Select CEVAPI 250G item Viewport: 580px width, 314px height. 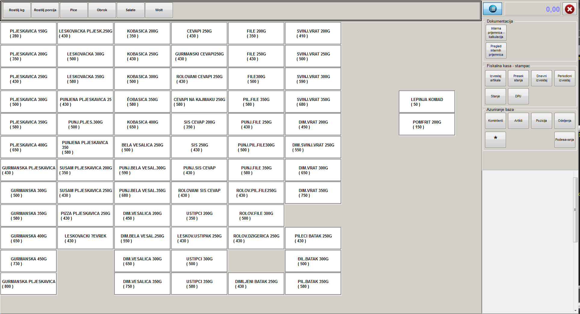click(199, 33)
